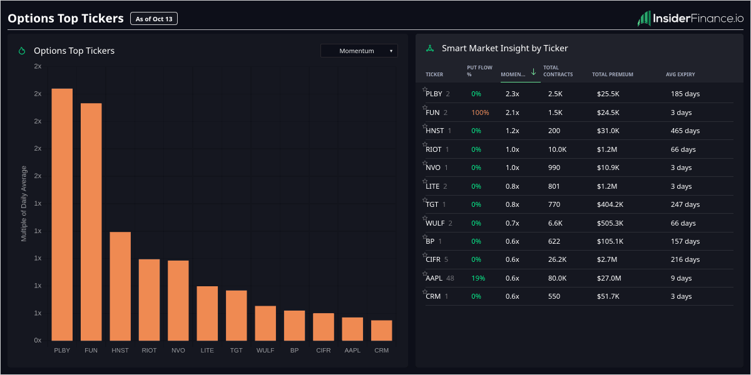Click the flame icon beside Options Top Tickers
The height and width of the screenshot is (375, 751).
click(22, 51)
